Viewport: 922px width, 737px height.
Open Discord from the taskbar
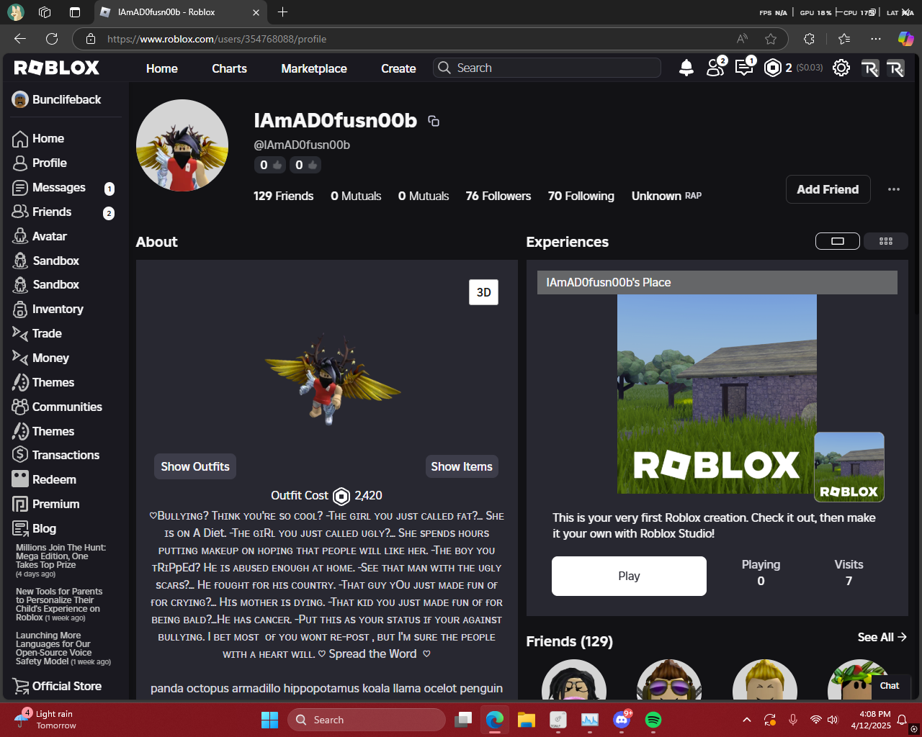(x=622, y=720)
